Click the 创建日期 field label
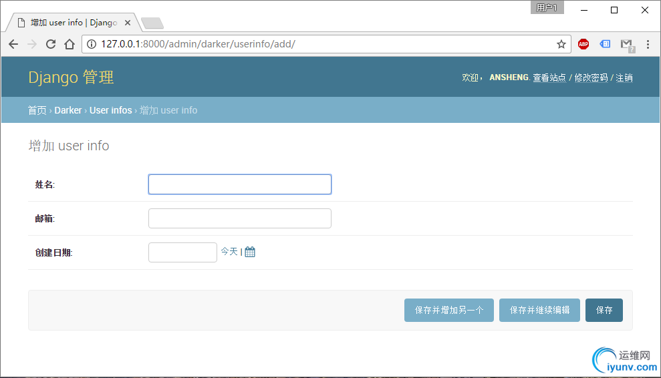 pos(53,253)
